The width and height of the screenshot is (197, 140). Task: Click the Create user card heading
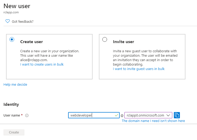pos(32,42)
